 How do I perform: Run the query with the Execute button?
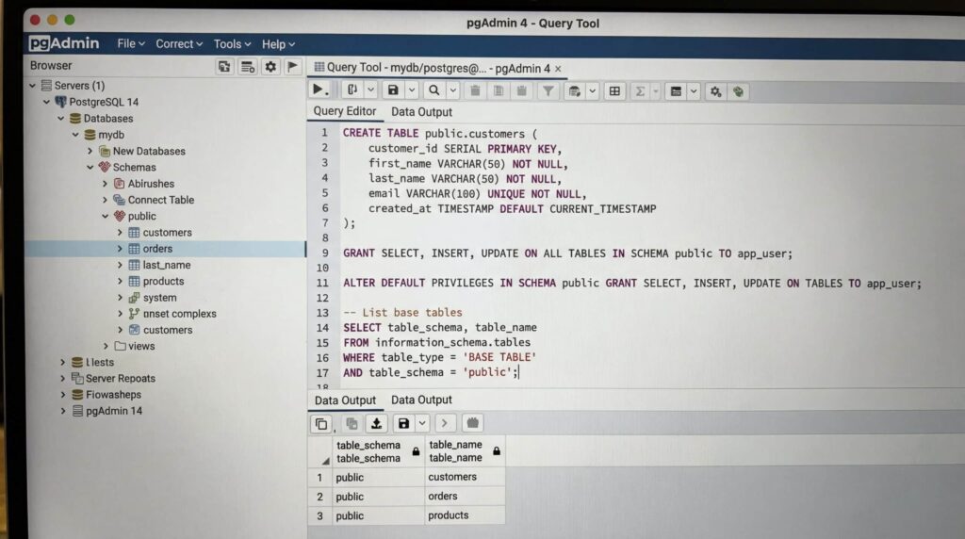[319, 90]
